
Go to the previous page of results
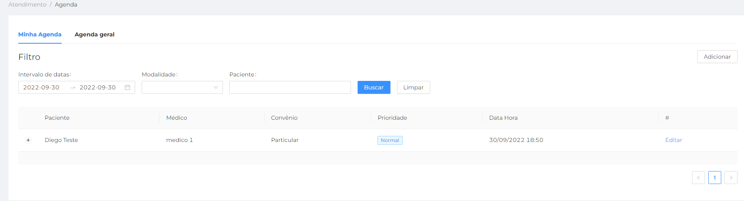click(698, 178)
